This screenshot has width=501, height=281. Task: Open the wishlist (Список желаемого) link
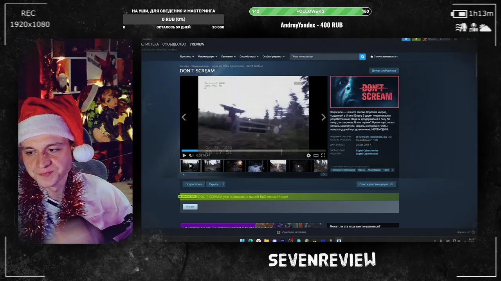coord(384,57)
